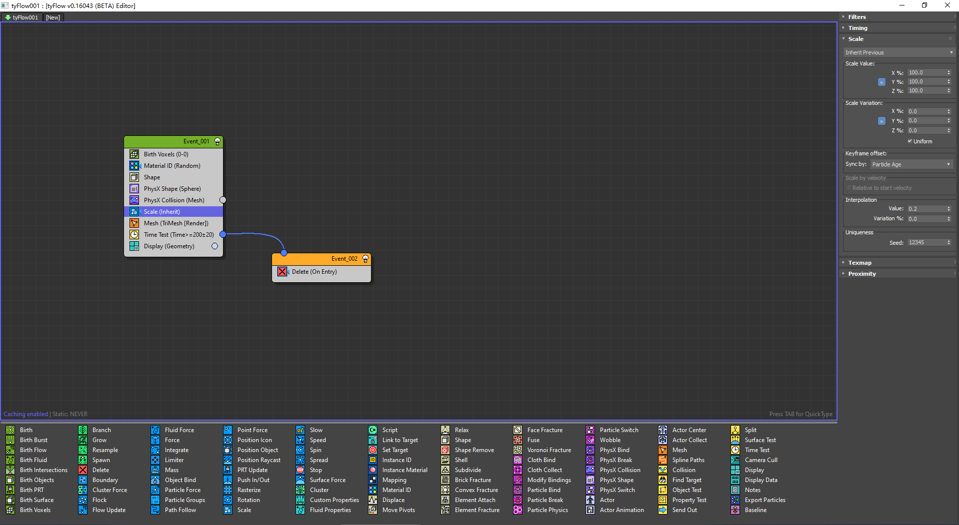Click the Mesh (TriMesh [Render]) operator
Viewport: 959px width, 525px height.
point(176,223)
